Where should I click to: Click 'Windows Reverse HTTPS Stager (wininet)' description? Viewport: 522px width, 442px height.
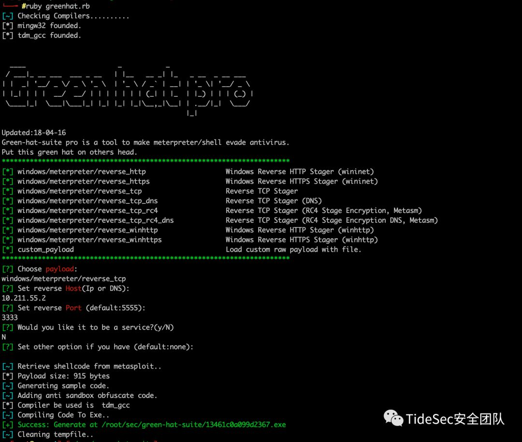click(302, 181)
